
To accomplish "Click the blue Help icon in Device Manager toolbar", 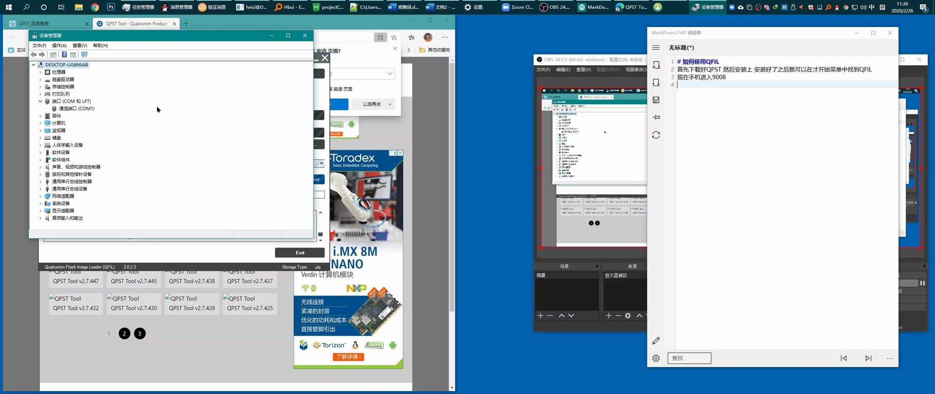I will coord(64,54).
